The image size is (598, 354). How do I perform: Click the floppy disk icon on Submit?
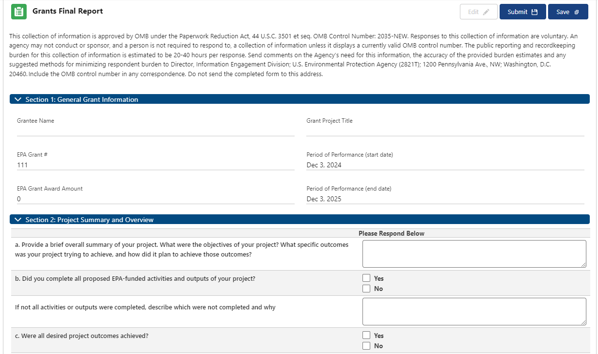(535, 12)
